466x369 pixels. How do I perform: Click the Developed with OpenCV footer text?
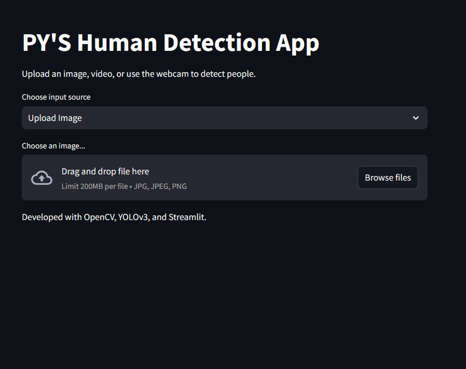coord(114,217)
